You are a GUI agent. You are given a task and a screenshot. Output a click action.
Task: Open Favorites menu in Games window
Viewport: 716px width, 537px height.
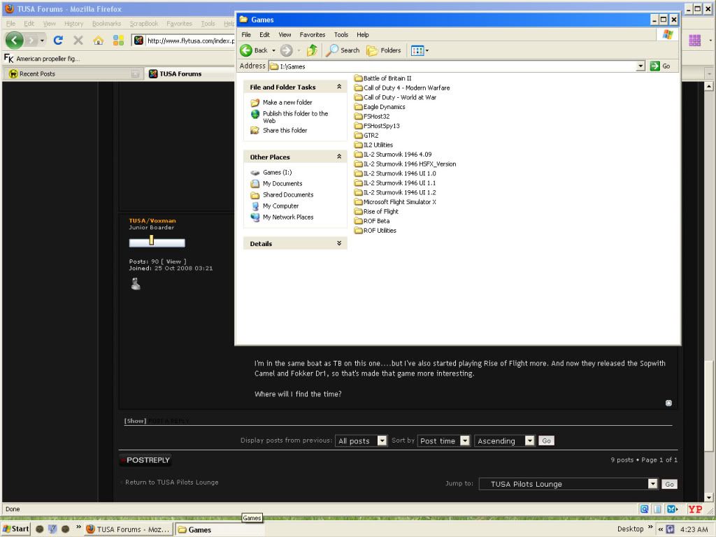(x=313, y=35)
